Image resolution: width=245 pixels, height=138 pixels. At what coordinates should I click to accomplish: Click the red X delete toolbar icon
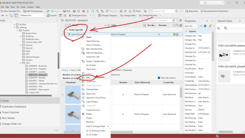click(83, 11)
